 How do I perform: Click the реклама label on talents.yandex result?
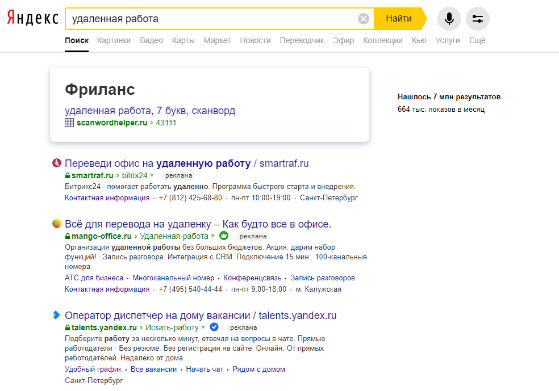(244, 327)
